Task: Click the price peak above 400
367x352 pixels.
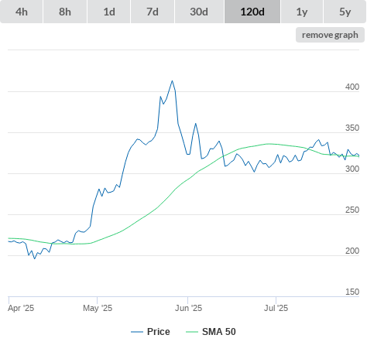Action: click(x=172, y=81)
